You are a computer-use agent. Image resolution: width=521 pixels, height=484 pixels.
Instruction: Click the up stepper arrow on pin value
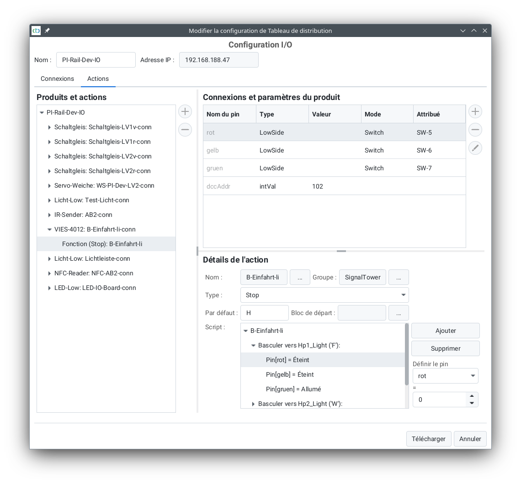[472, 396]
